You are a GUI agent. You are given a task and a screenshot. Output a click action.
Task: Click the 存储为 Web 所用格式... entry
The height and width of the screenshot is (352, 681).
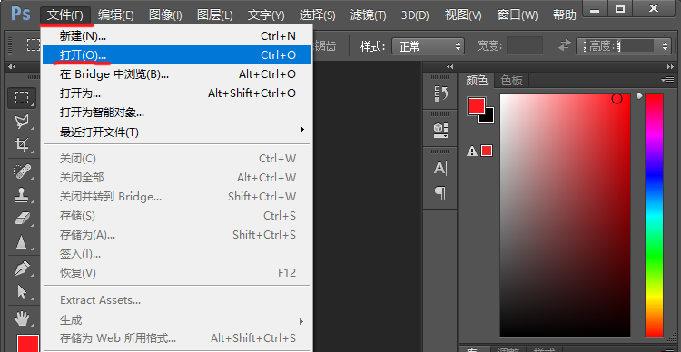[176, 338]
